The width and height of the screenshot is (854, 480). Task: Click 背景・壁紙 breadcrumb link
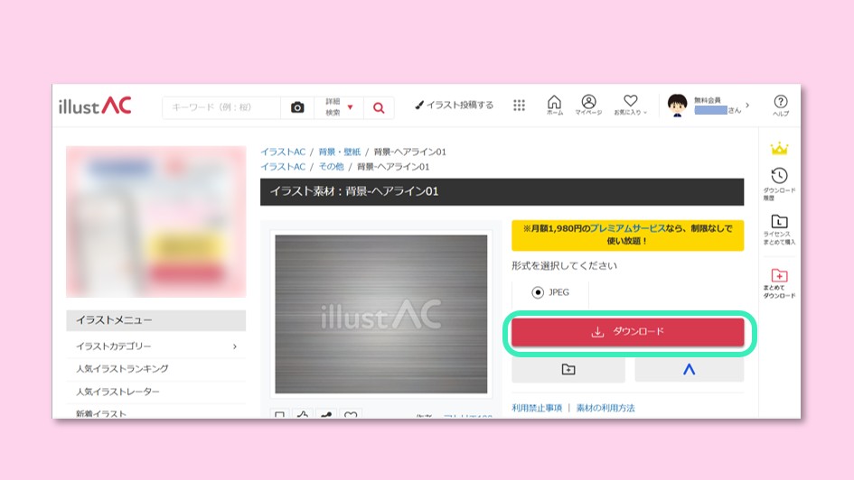(339, 152)
